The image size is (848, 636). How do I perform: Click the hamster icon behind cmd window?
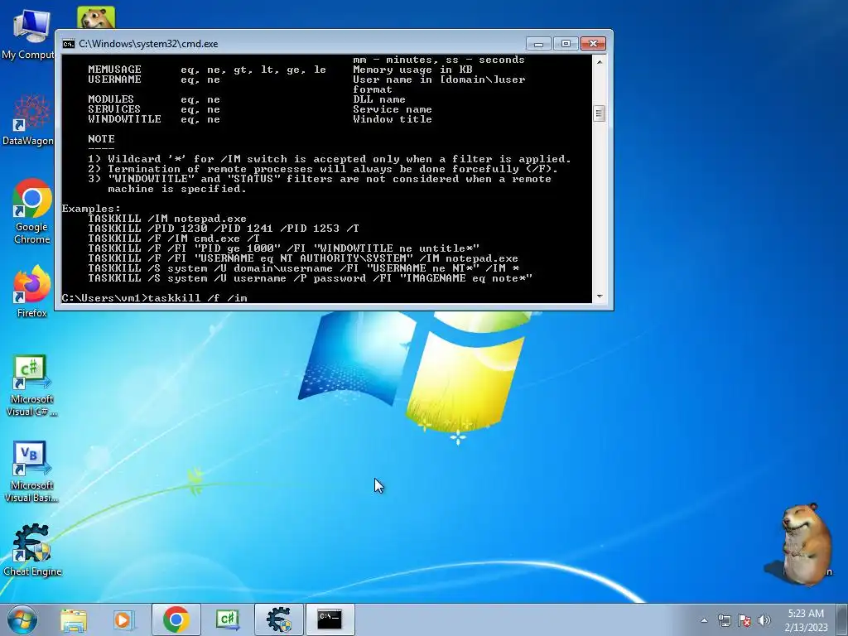96,17
